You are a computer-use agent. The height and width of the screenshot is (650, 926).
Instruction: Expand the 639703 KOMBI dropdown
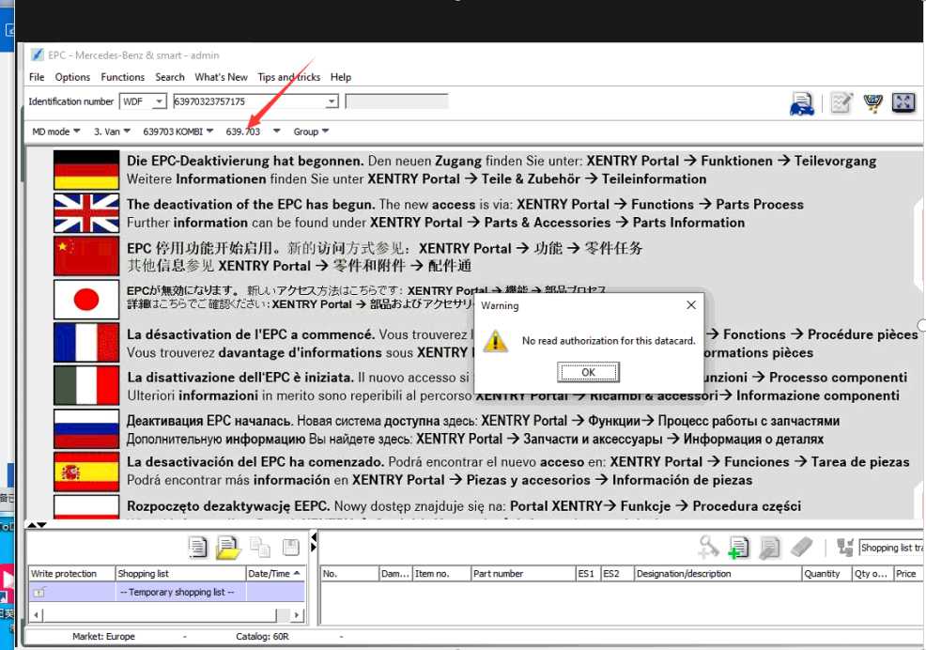pyautogui.click(x=178, y=132)
